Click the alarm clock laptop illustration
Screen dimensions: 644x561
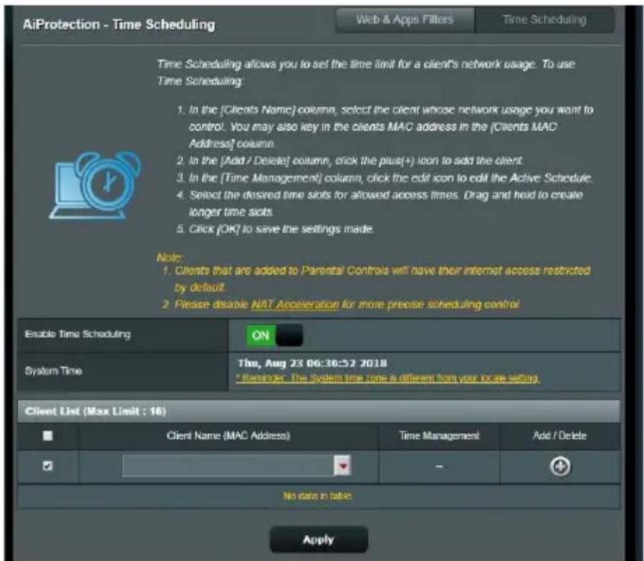click(95, 186)
